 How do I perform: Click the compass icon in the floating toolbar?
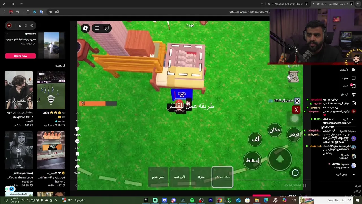click(32, 25)
